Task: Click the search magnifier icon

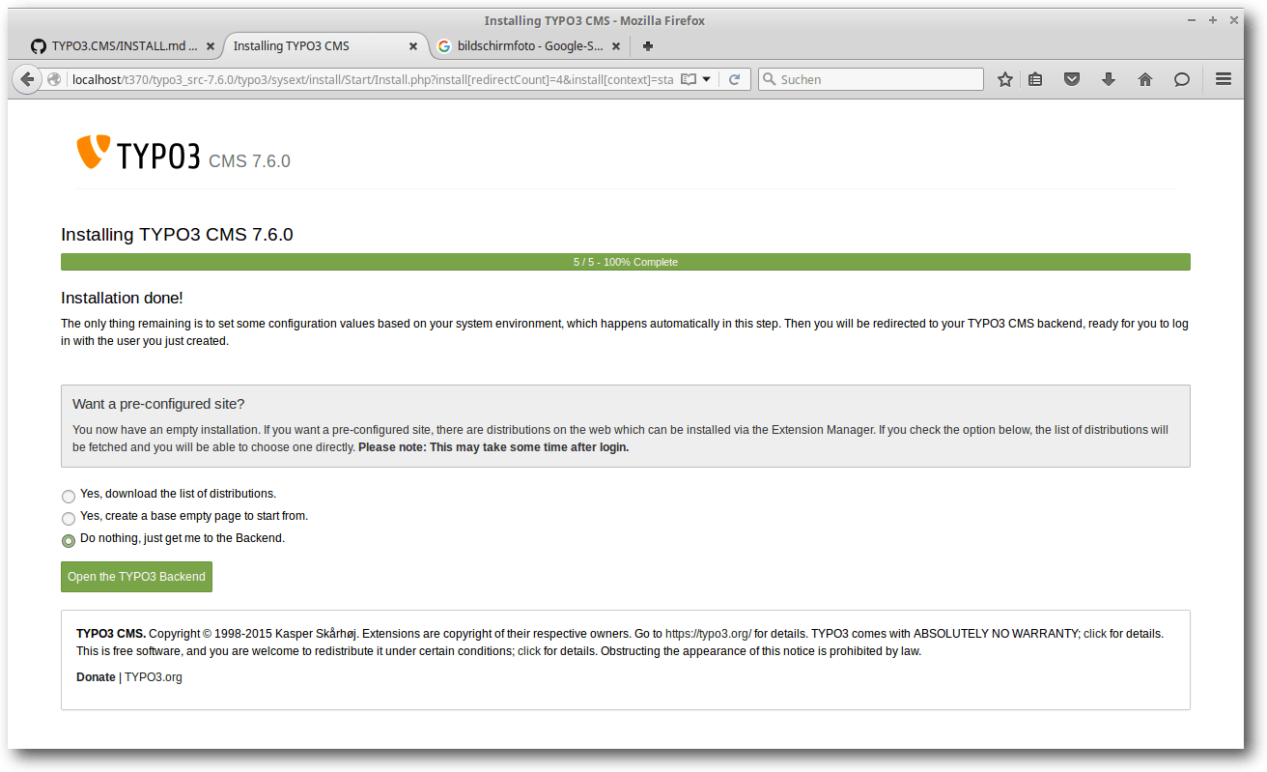Action: [x=770, y=79]
